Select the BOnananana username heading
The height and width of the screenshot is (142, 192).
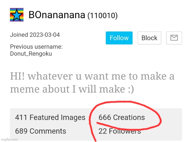[57, 15]
